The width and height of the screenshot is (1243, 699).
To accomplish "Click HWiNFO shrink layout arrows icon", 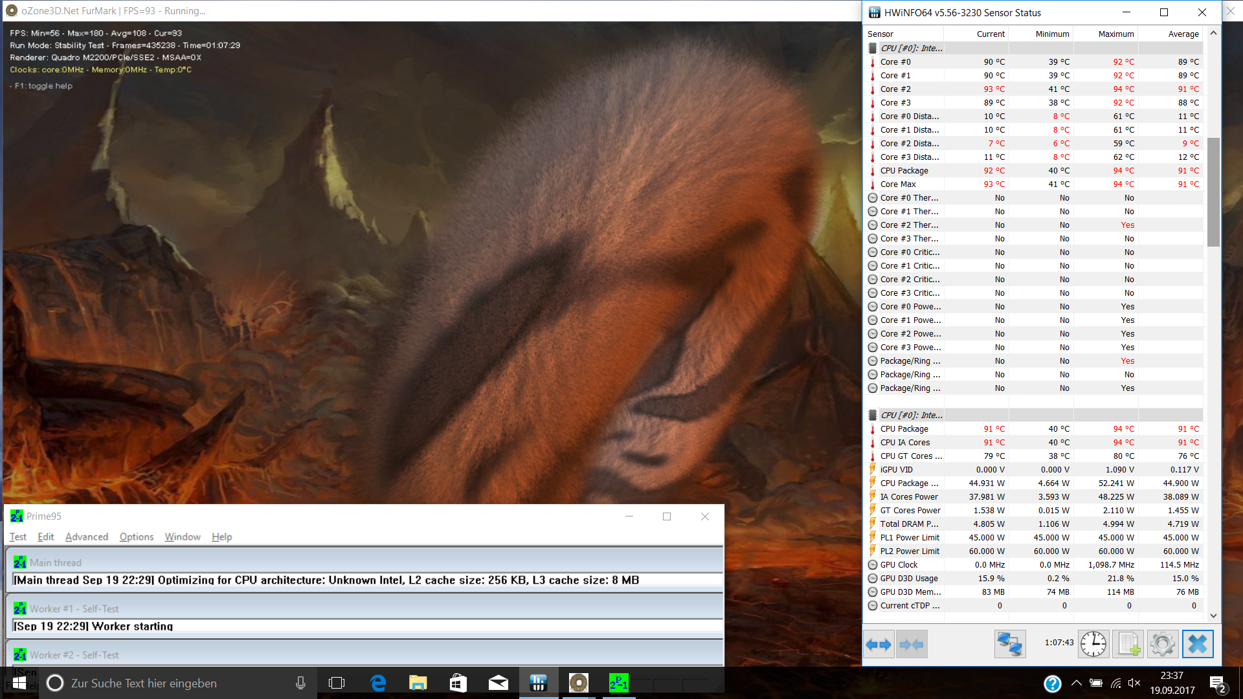I will click(912, 644).
